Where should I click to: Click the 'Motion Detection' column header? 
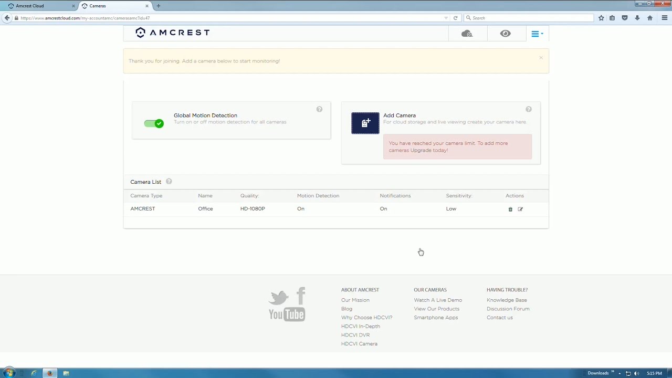318,196
